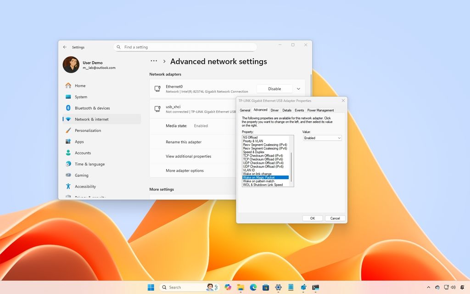Select the Time & language icon

(69, 164)
